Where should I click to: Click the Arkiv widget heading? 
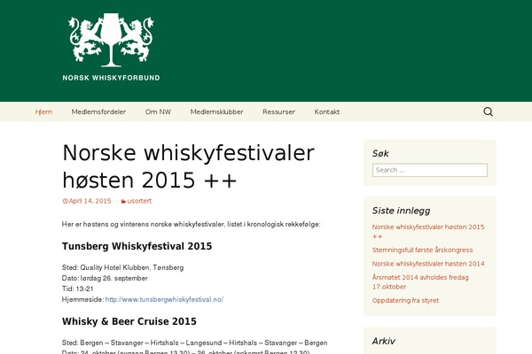tap(383, 341)
